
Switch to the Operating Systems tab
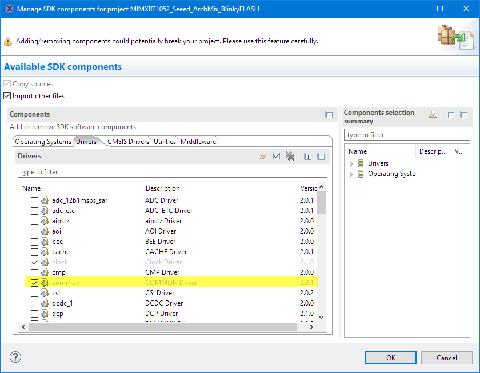(43, 142)
